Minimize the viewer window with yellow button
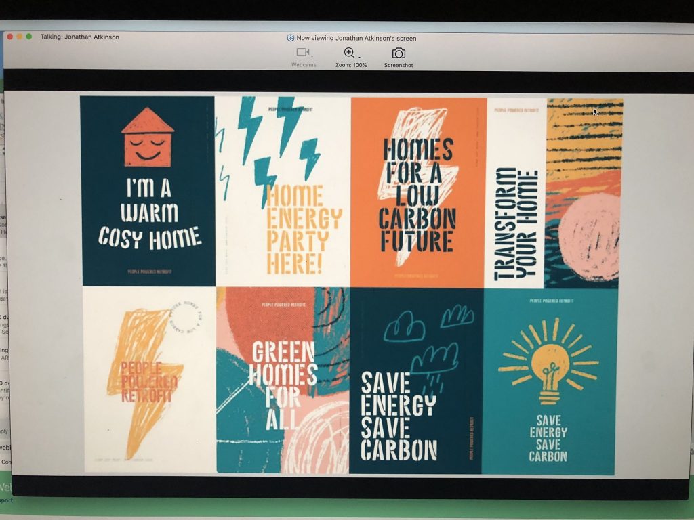Screen dimensions: 694x520 tap(20, 37)
